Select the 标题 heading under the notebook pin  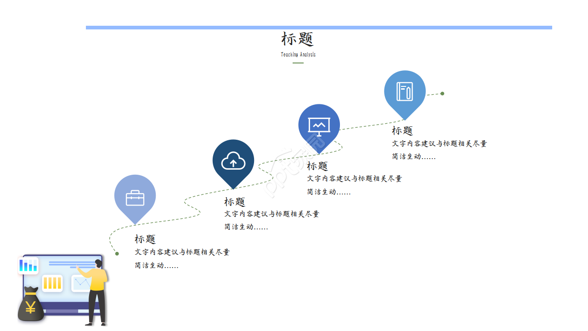(402, 131)
